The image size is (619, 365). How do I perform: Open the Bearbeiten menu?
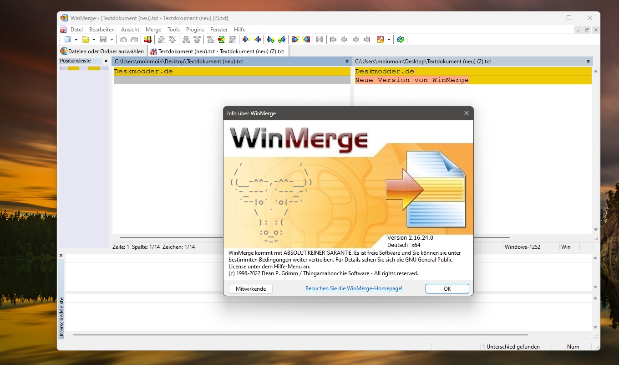[102, 29]
